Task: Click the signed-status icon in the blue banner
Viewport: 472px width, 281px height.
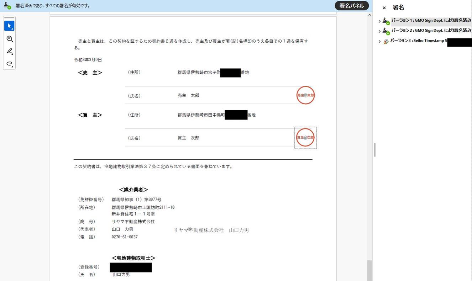Action: (7, 6)
